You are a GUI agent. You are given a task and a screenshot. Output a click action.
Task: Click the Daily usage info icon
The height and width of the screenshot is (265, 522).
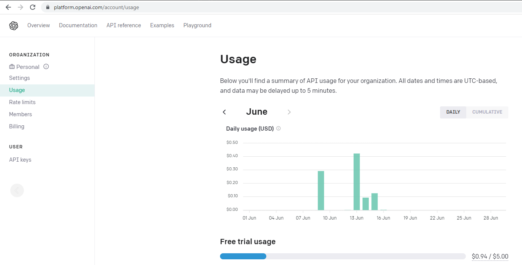(278, 128)
